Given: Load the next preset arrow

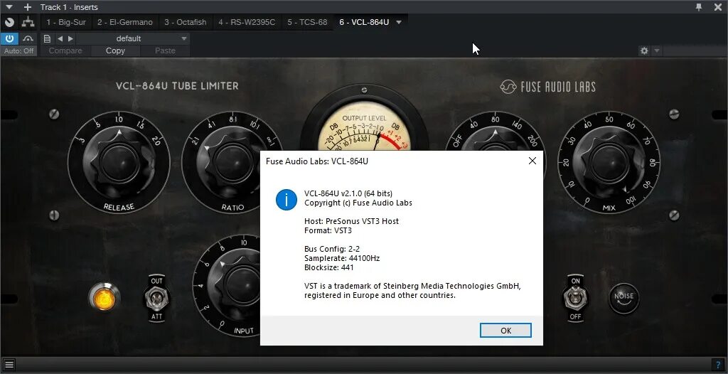Looking at the screenshot, I should click(x=70, y=38).
